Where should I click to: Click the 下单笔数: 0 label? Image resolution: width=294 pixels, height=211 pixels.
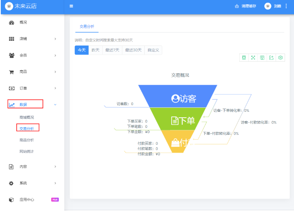pos(137,127)
